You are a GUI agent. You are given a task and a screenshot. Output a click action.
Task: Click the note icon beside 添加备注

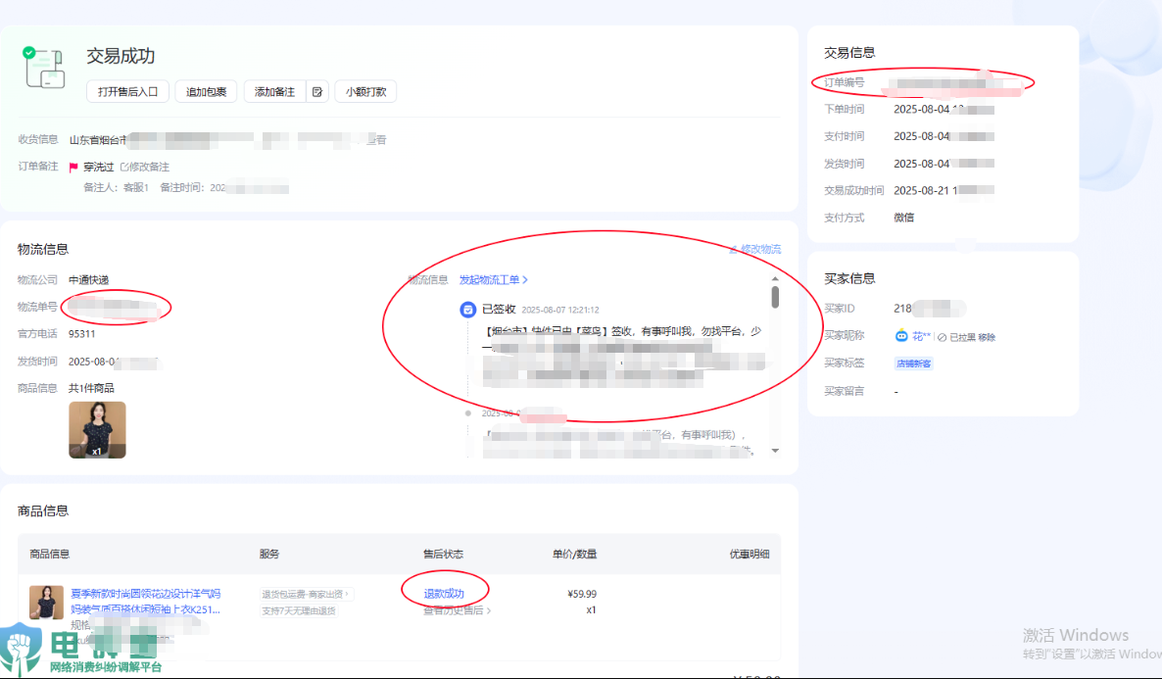[x=317, y=92]
